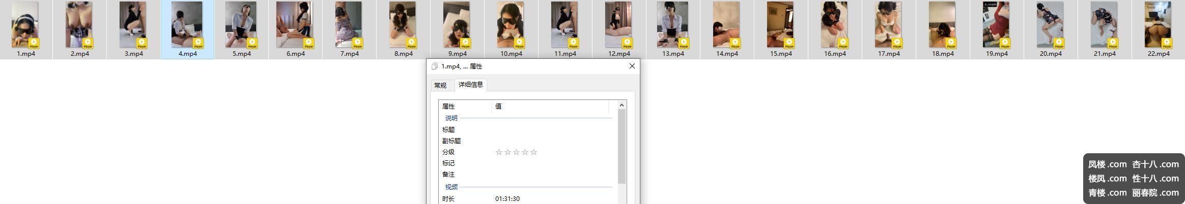Set 分级 rating to one star

tap(499, 152)
